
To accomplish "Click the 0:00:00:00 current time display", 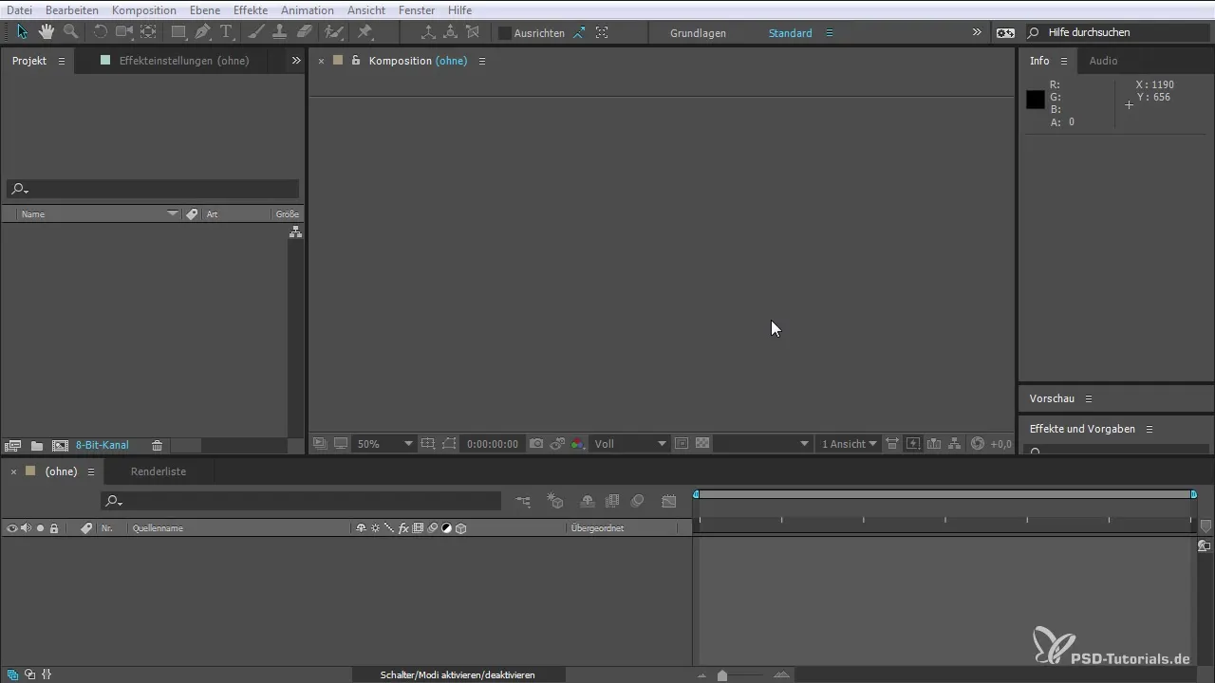I will pyautogui.click(x=493, y=444).
